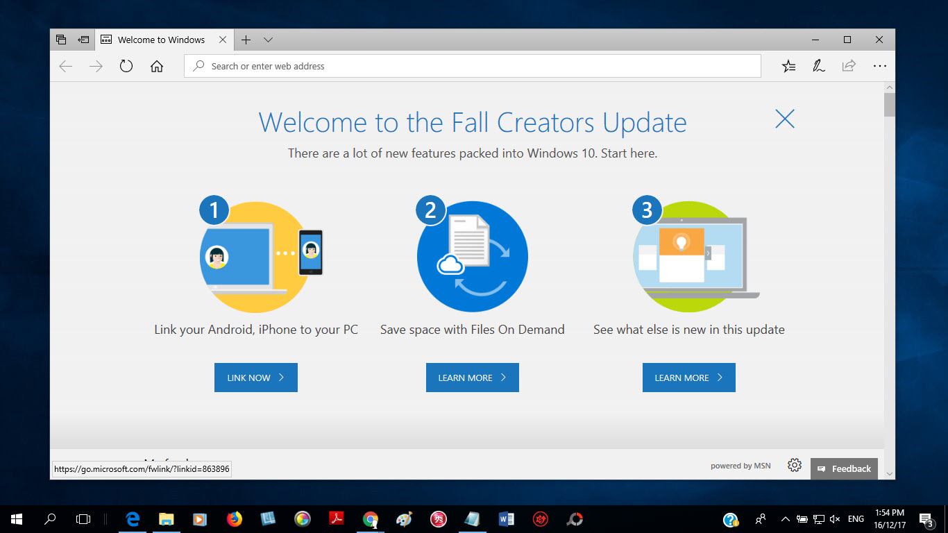The height and width of the screenshot is (533, 948).
Task: Open the Action Center notifications icon
Action: pyautogui.click(x=926, y=519)
